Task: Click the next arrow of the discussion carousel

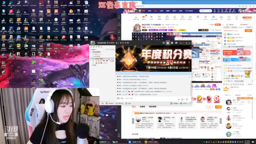Action: [220, 121]
